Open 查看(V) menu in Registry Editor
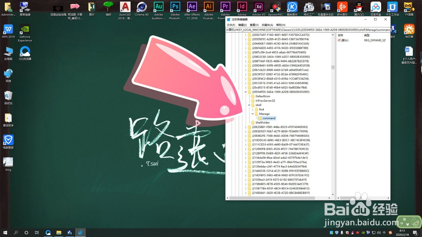 [254, 25]
